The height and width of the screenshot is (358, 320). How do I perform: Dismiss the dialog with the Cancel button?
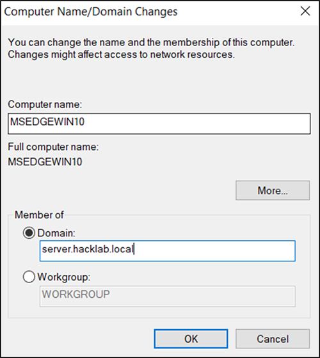tap(273, 339)
